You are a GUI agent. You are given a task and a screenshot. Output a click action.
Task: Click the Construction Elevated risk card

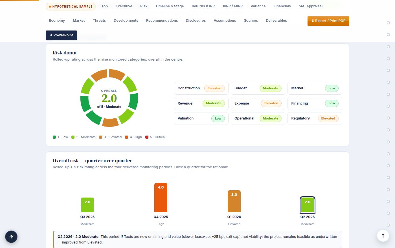(201, 88)
